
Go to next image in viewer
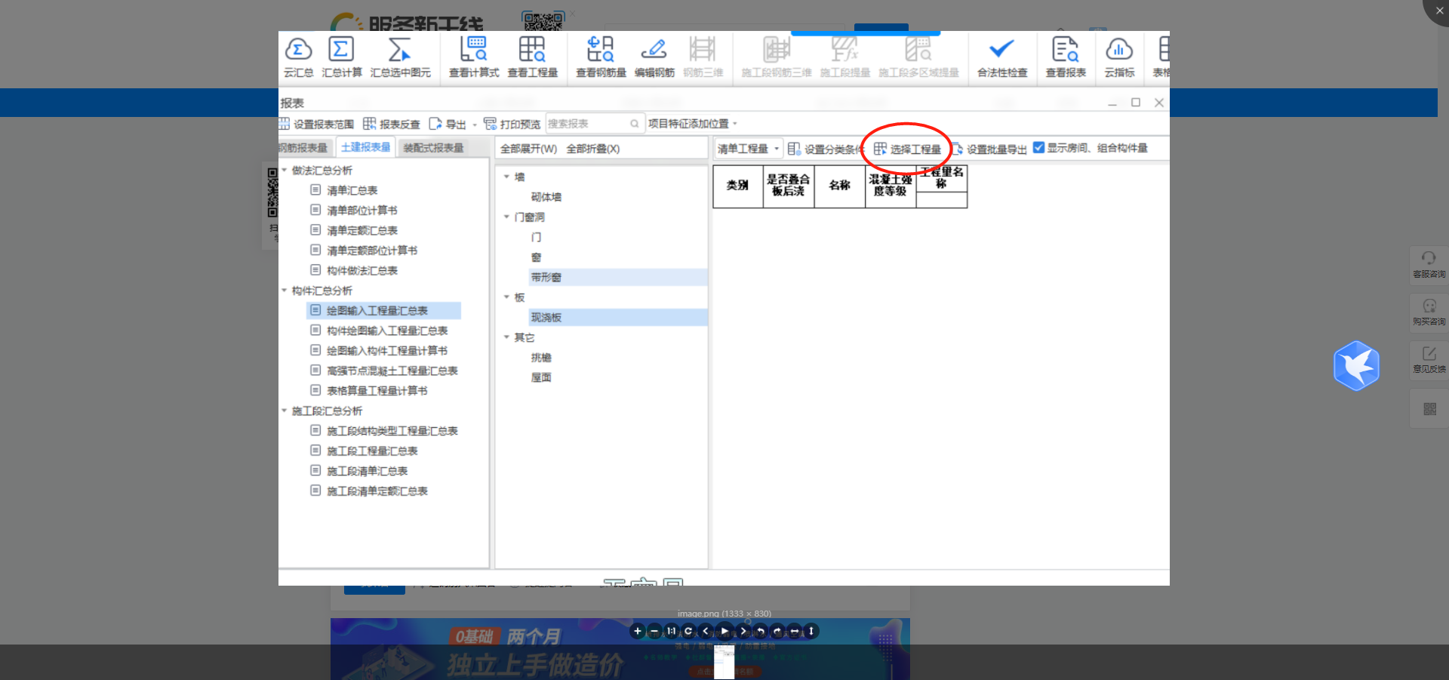[x=743, y=631]
